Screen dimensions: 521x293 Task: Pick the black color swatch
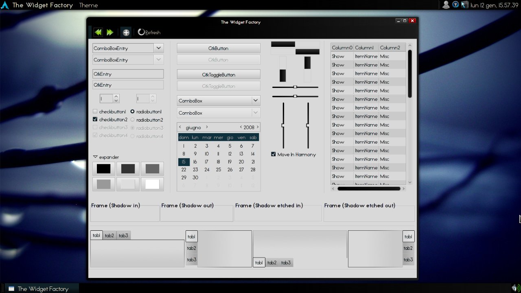[x=104, y=168]
